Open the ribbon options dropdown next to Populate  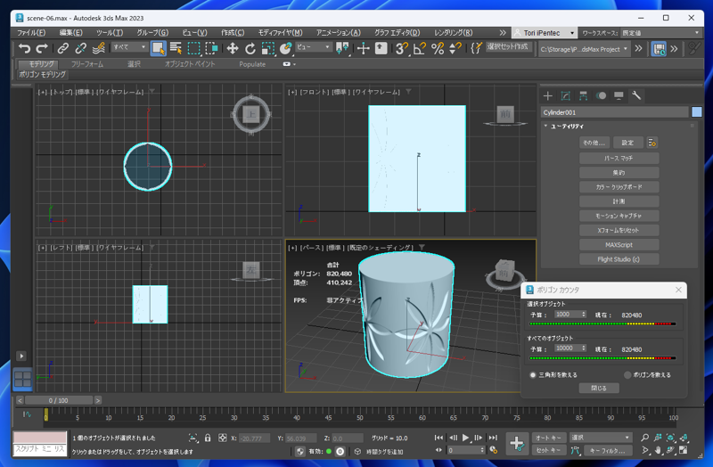(289, 64)
